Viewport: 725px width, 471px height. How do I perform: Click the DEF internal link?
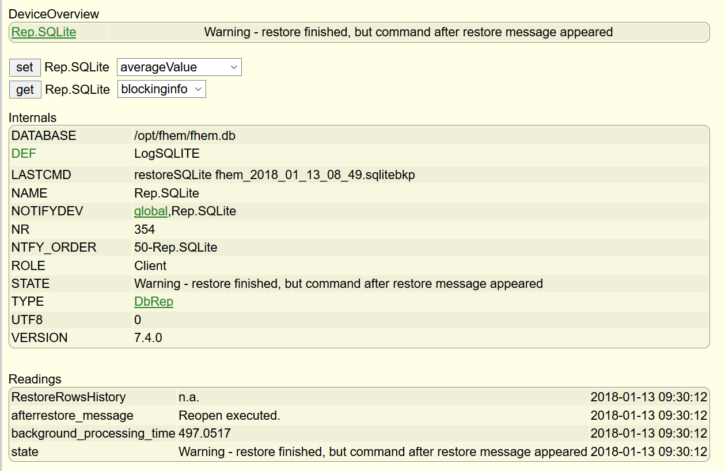[x=24, y=154]
